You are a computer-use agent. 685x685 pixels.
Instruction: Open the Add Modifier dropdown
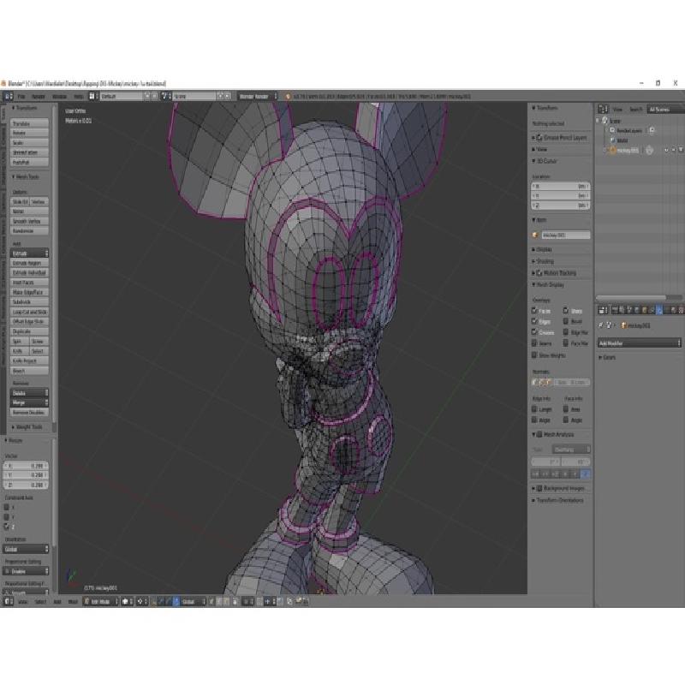pos(639,342)
